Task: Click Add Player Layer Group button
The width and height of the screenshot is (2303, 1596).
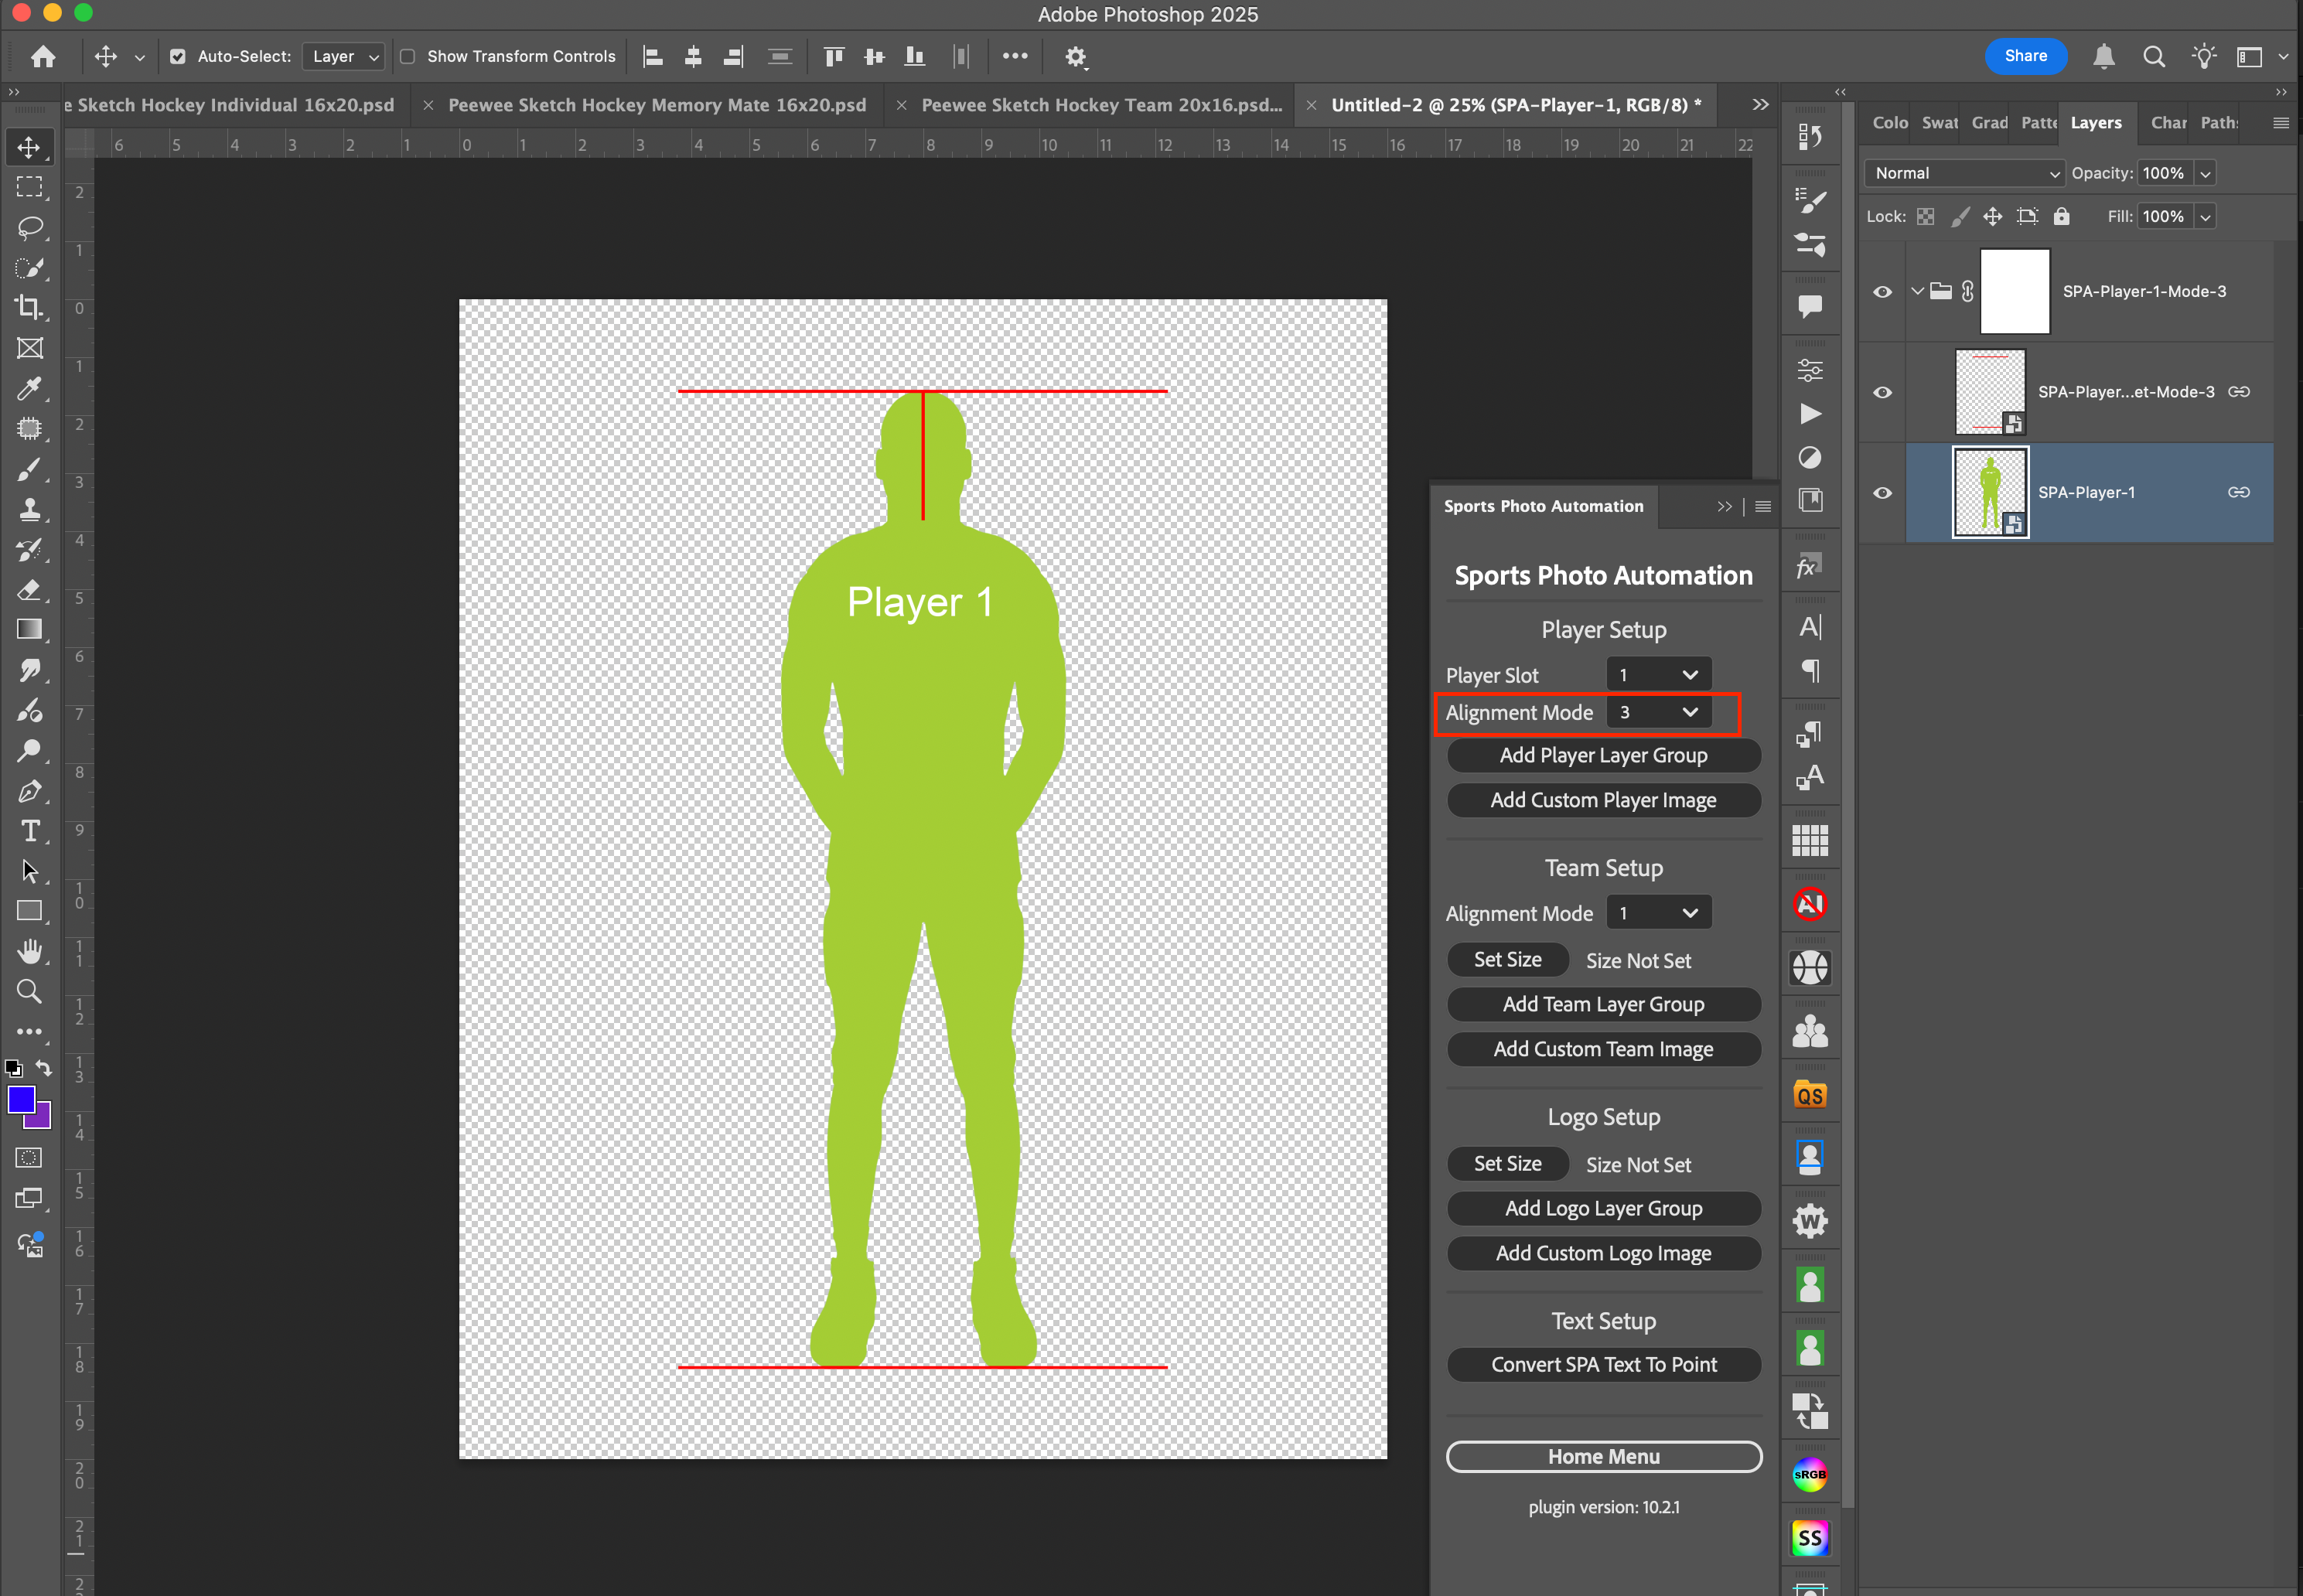Action: (x=1603, y=755)
